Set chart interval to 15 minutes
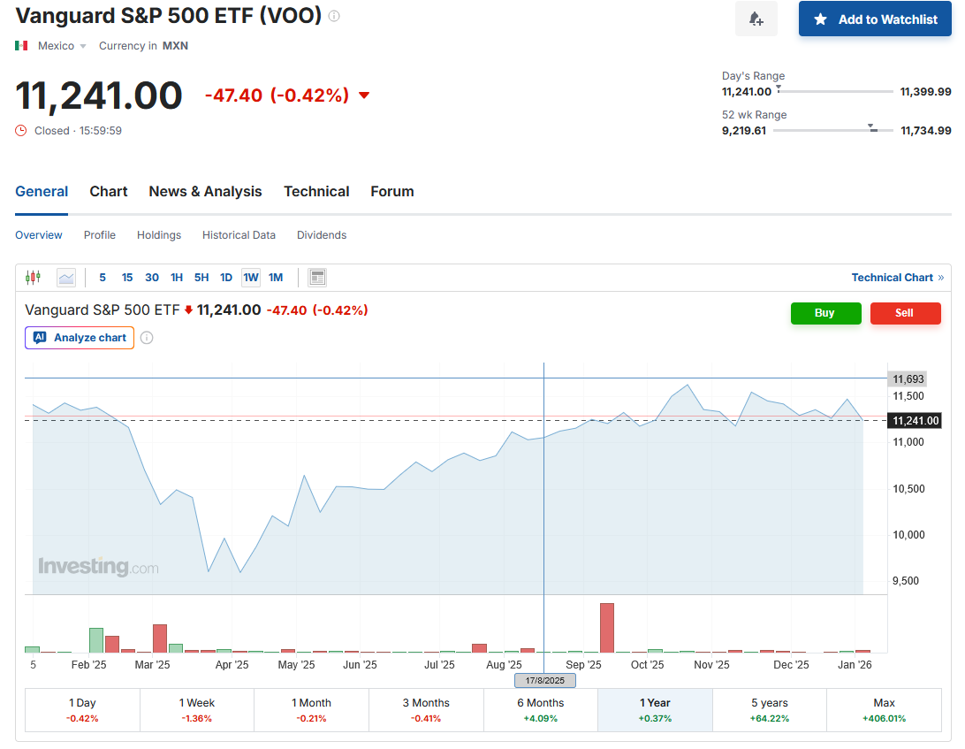Screen dimensions: 965x749 point(126,277)
